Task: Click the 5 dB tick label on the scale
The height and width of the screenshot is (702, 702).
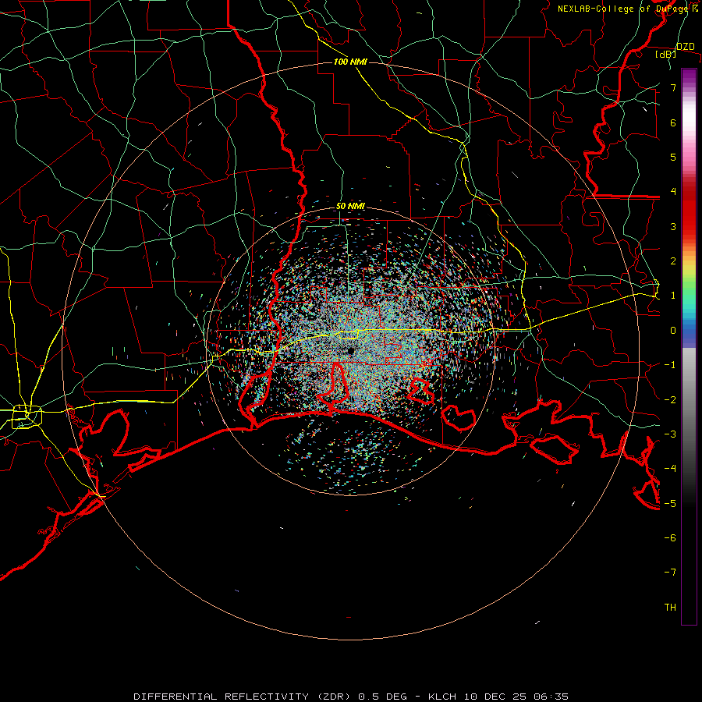Action: point(673,157)
